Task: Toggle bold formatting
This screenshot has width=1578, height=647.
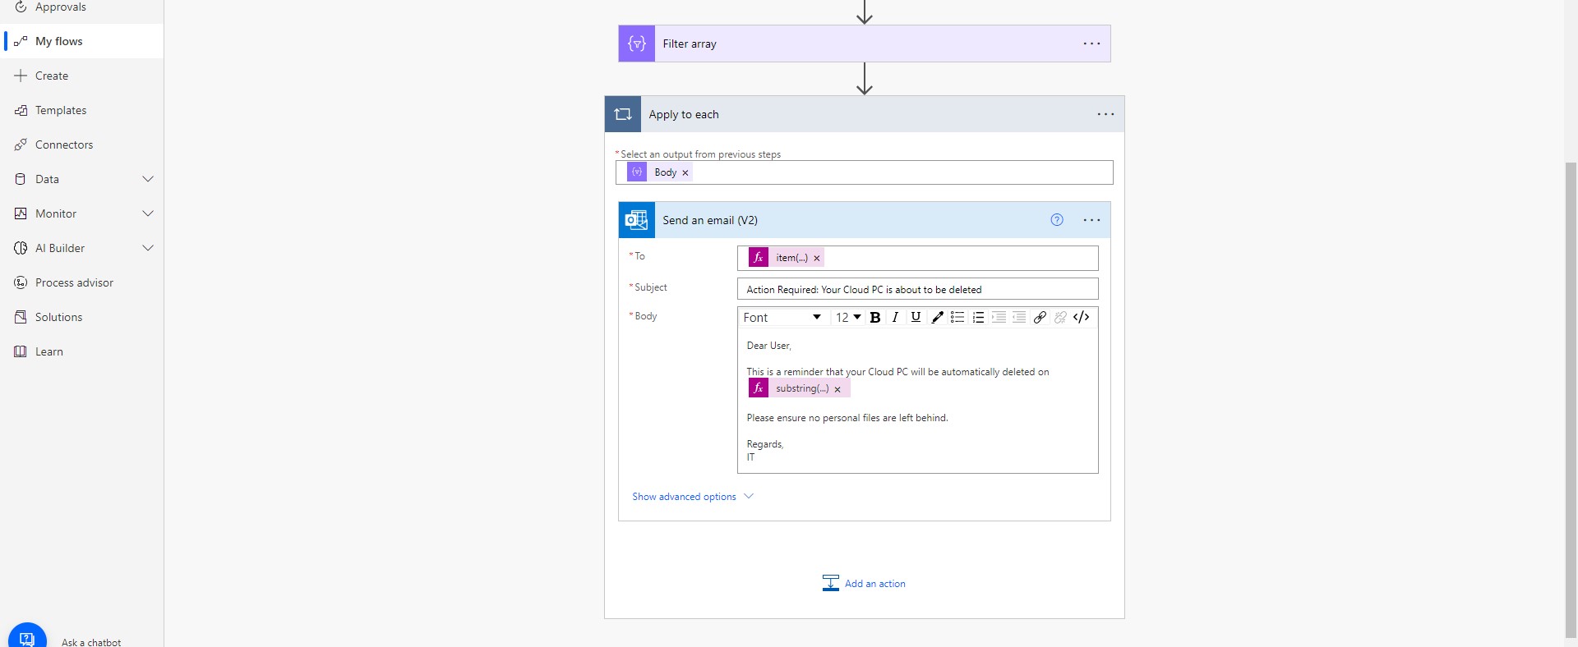Action: click(x=875, y=318)
